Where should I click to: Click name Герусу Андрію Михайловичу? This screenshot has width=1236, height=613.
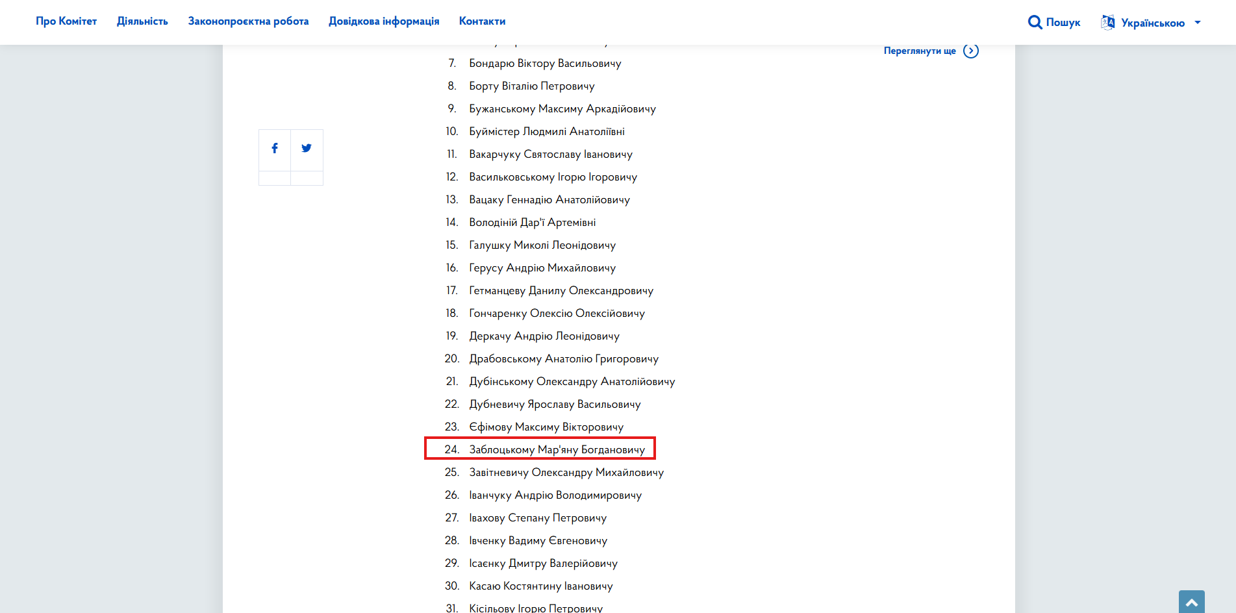pos(542,268)
